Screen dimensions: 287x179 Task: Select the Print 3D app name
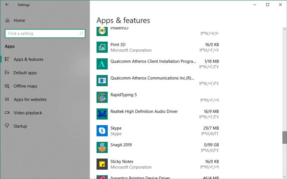click(x=118, y=45)
